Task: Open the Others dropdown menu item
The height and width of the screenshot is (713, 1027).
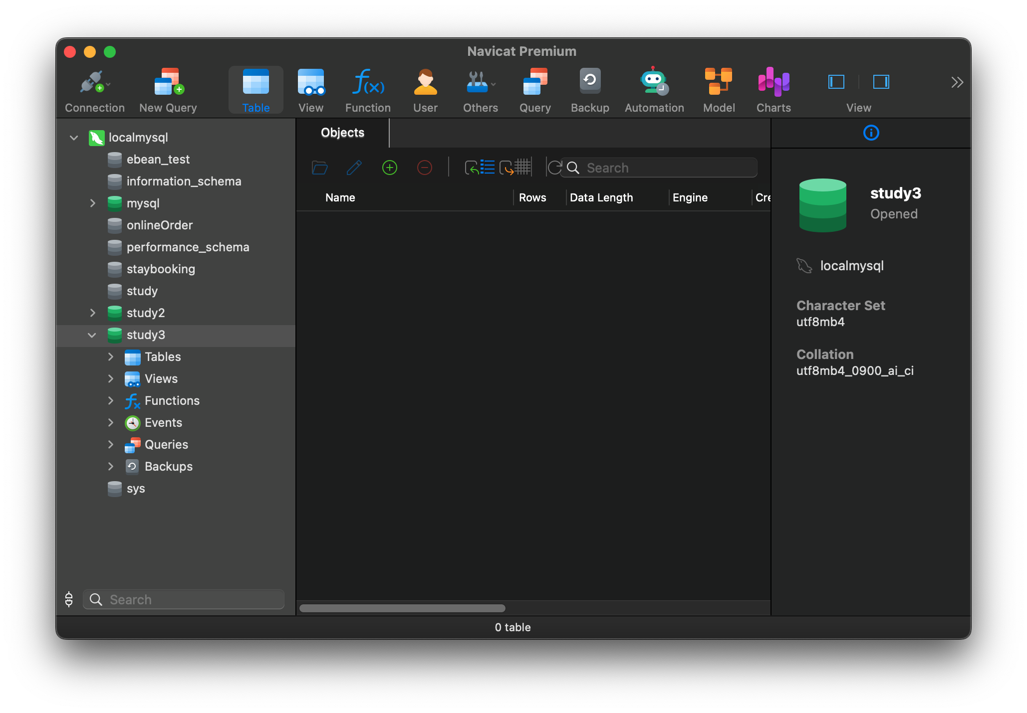Action: click(x=480, y=90)
